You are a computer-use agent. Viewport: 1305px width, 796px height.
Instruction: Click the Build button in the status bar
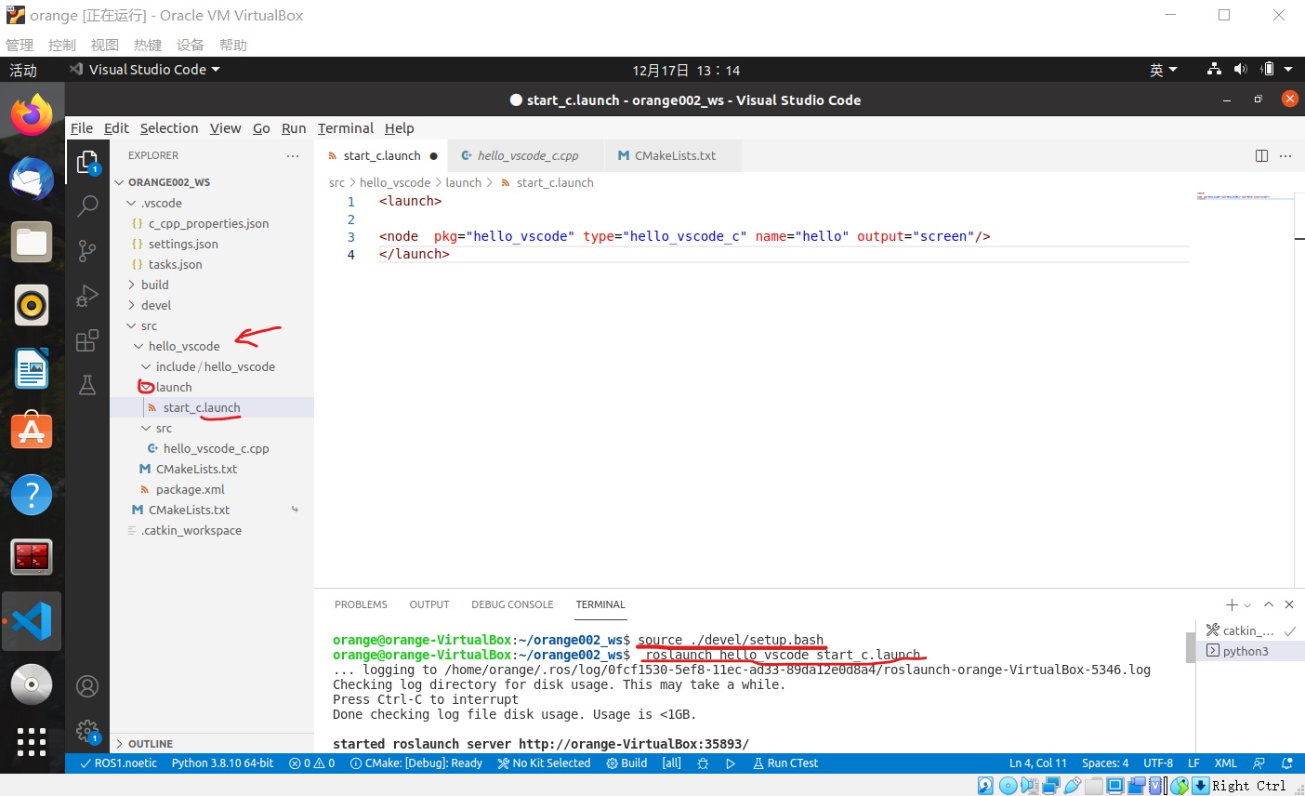pos(627,763)
